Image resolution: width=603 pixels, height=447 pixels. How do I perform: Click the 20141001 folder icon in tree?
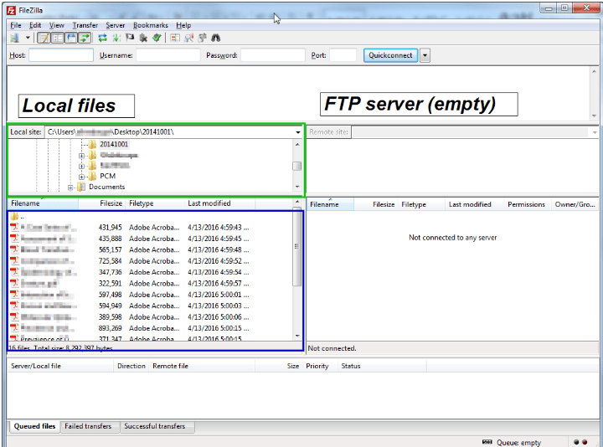point(92,144)
